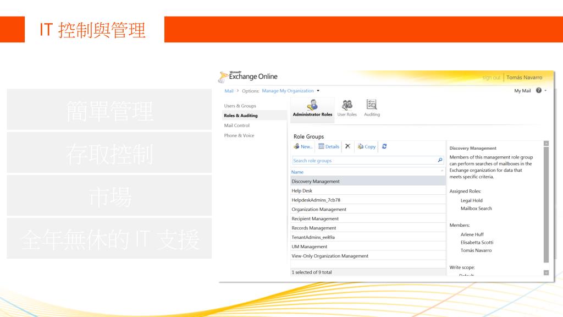Click the 全年無休的 IT 支援 slide box
563x317 pixels.
point(109,238)
